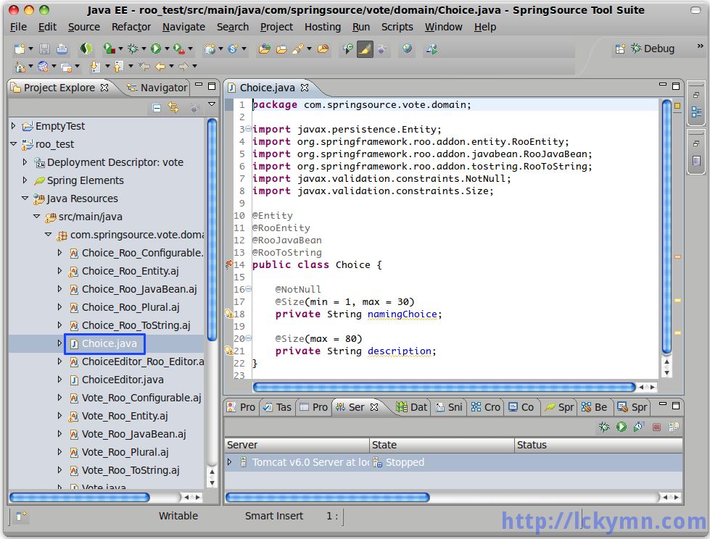
Task: Close the Choice.java editor tab
Action: (x=305, y=87)
